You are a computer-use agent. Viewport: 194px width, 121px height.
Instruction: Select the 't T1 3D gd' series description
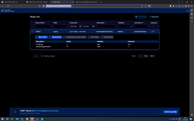39,44
